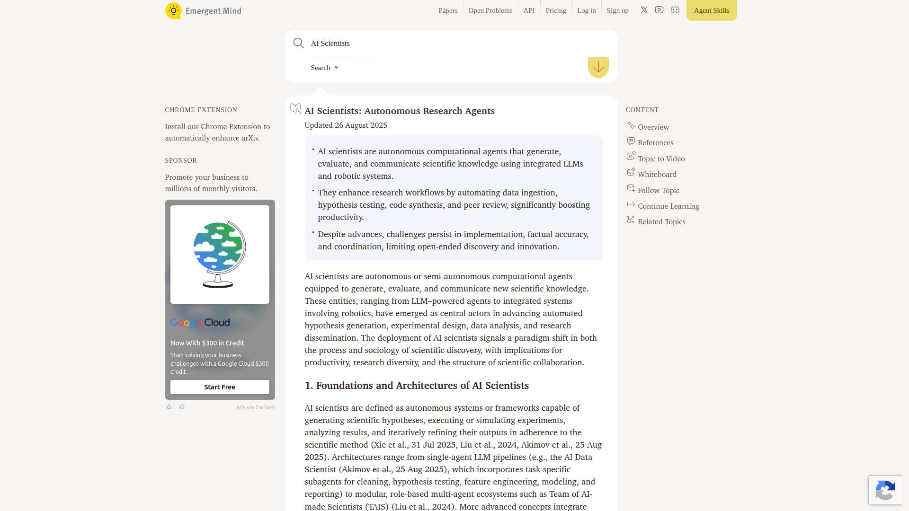909x511 pixels.
Task: Click the ad refresh icon below sponsor
Action: (x=182, y=406)
